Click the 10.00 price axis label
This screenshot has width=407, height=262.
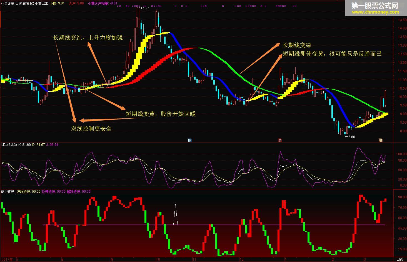click(x=402, y=97)
